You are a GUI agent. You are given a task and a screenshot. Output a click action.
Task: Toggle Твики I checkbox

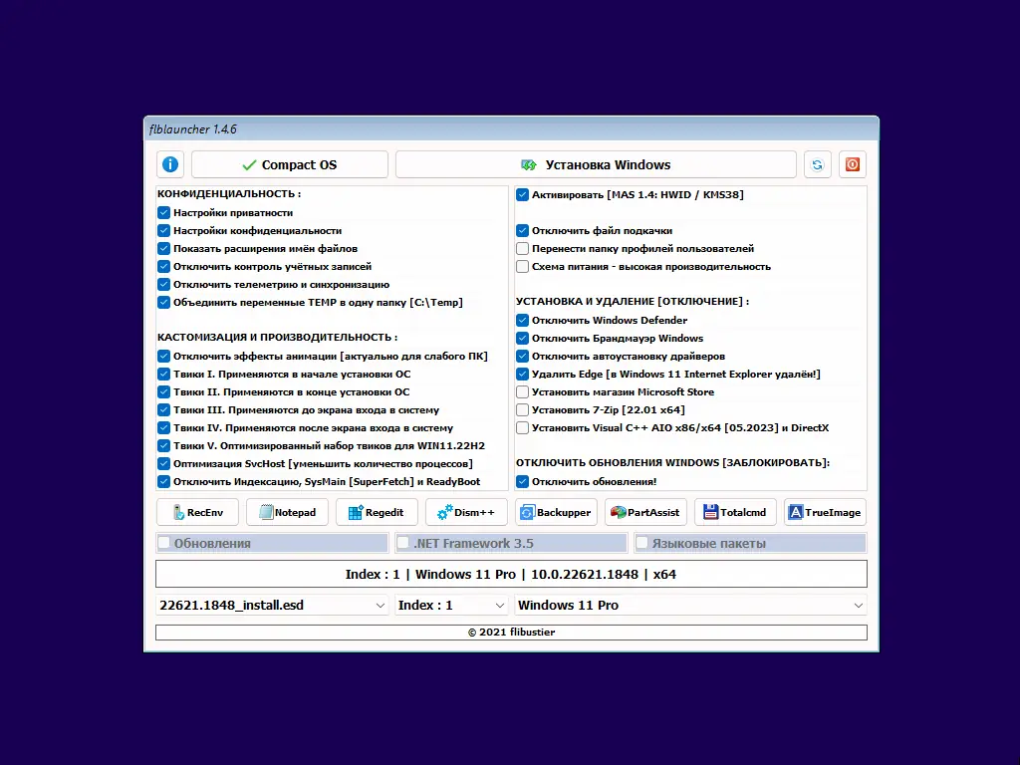pyautogui.click(x=164, y=375)
